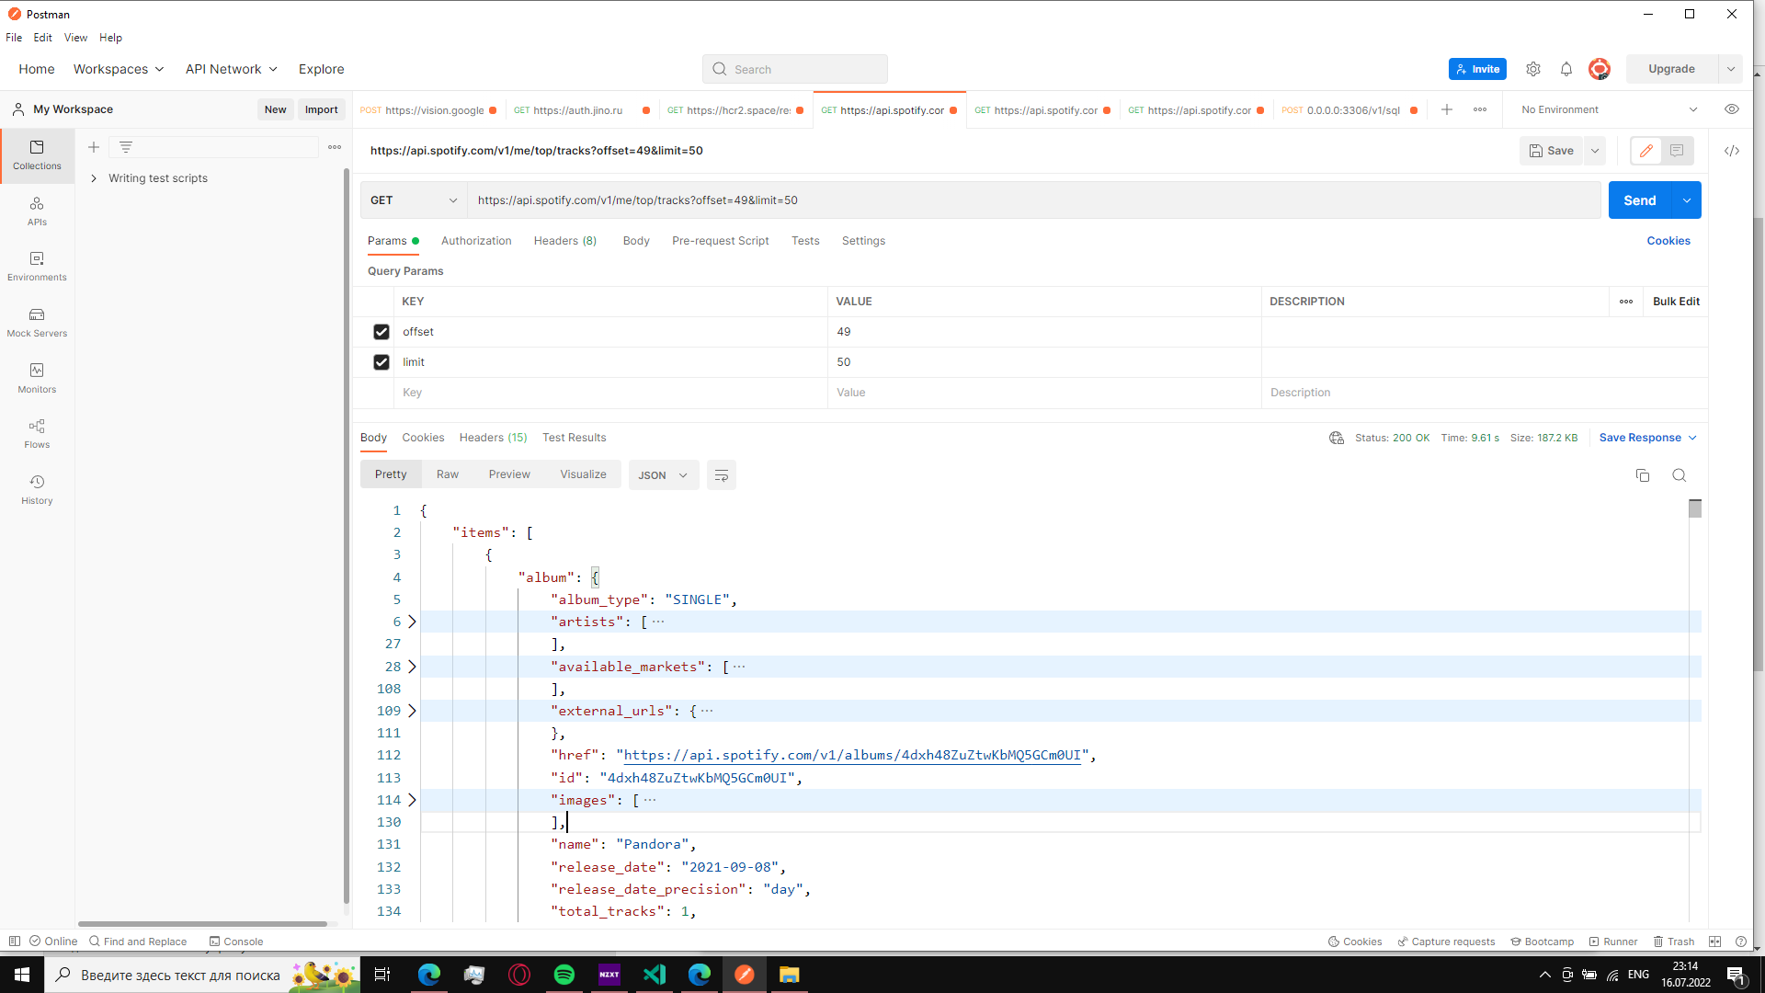Open the JSON format dropdown

[664, 475]
